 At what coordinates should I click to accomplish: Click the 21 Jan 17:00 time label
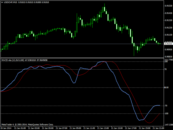tap(131, 128)
